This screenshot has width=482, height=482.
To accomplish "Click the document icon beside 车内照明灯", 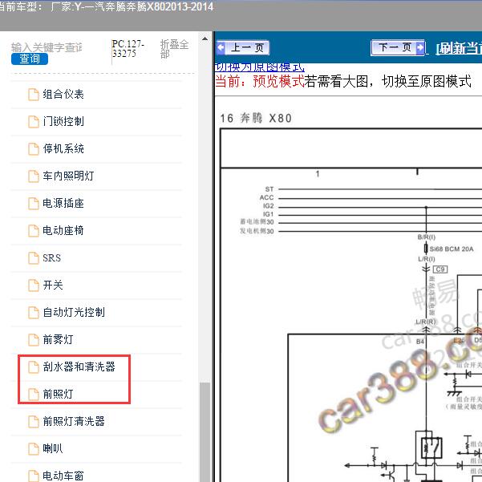I will pos(34,176).
